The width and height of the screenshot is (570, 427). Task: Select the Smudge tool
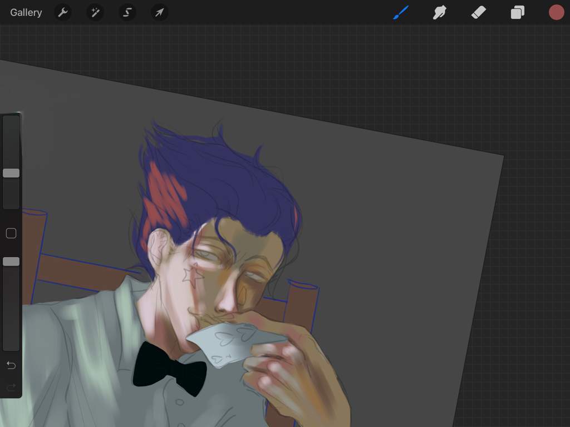pos(440,12)
